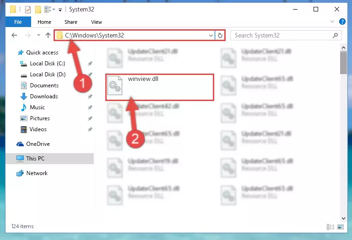Click the scroll up arrow of the file list
The width and height of the screenshot is (352, 240).
(x=343, y=48)
